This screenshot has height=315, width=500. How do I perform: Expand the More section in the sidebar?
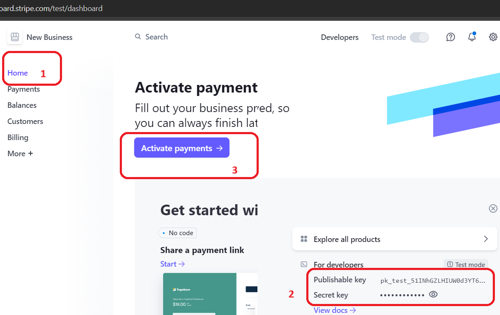coord(20,153)
